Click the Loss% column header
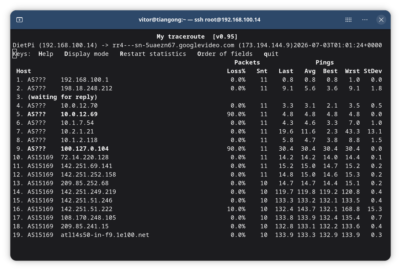 [x=236, y=71]
